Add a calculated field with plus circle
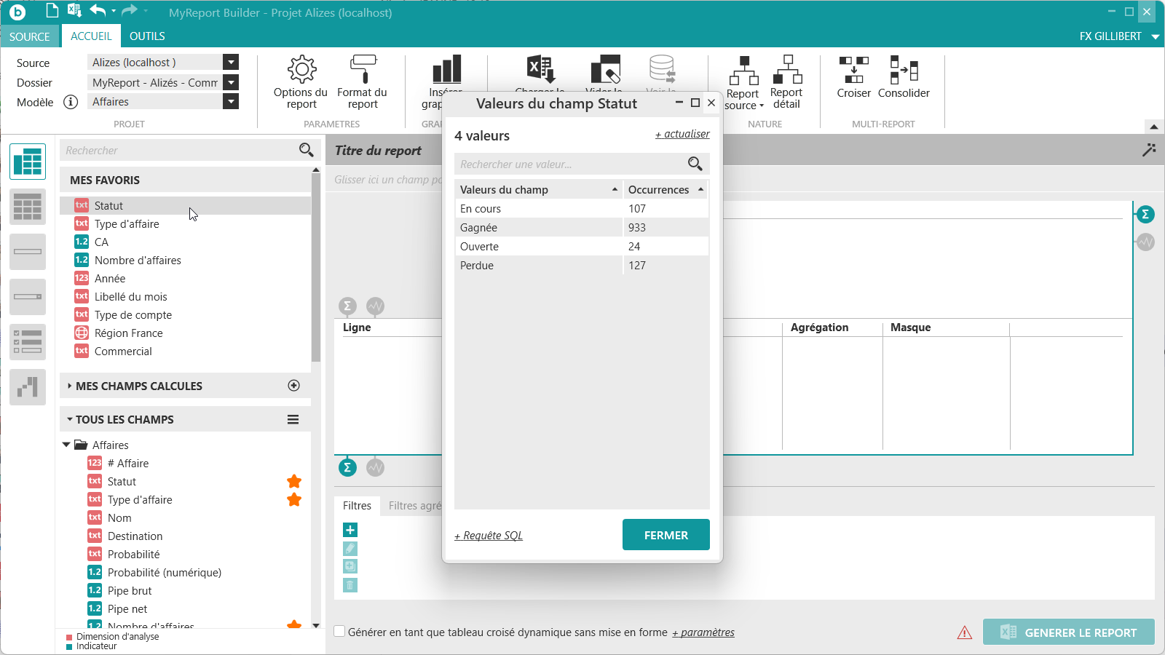This screenshot has width=1165, height=655. tap(294, 386)
